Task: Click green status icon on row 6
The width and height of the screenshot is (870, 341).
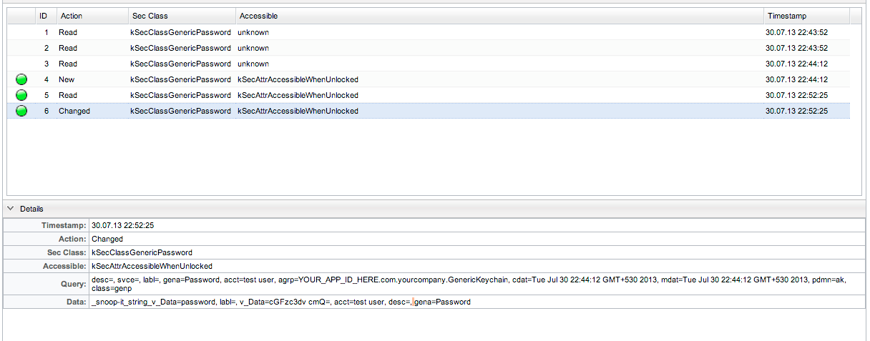Action: click(21, 111)
